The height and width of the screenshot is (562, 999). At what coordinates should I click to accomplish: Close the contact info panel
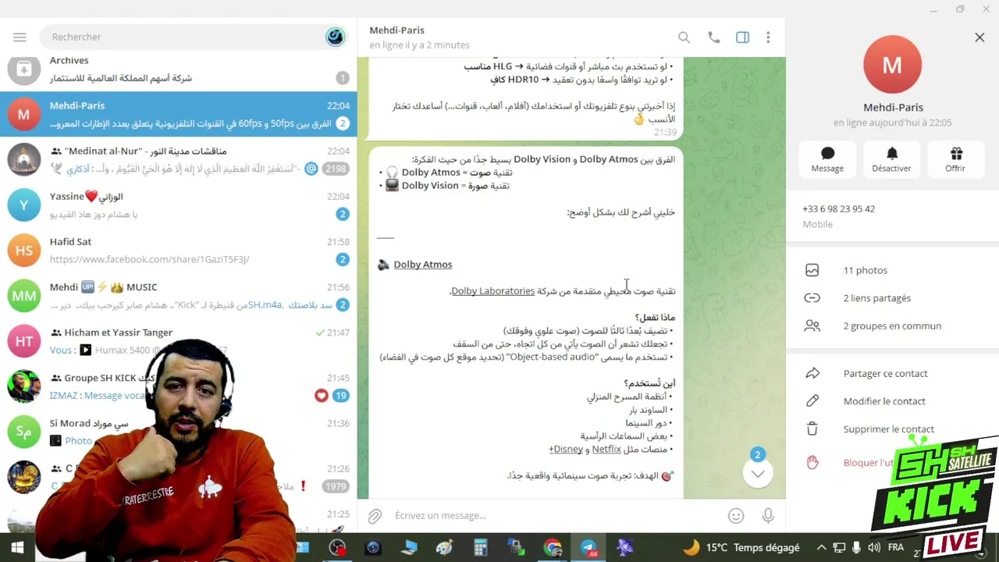point(979,37)
